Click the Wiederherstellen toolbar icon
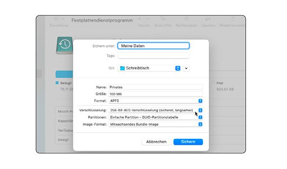 coord(233,19)
